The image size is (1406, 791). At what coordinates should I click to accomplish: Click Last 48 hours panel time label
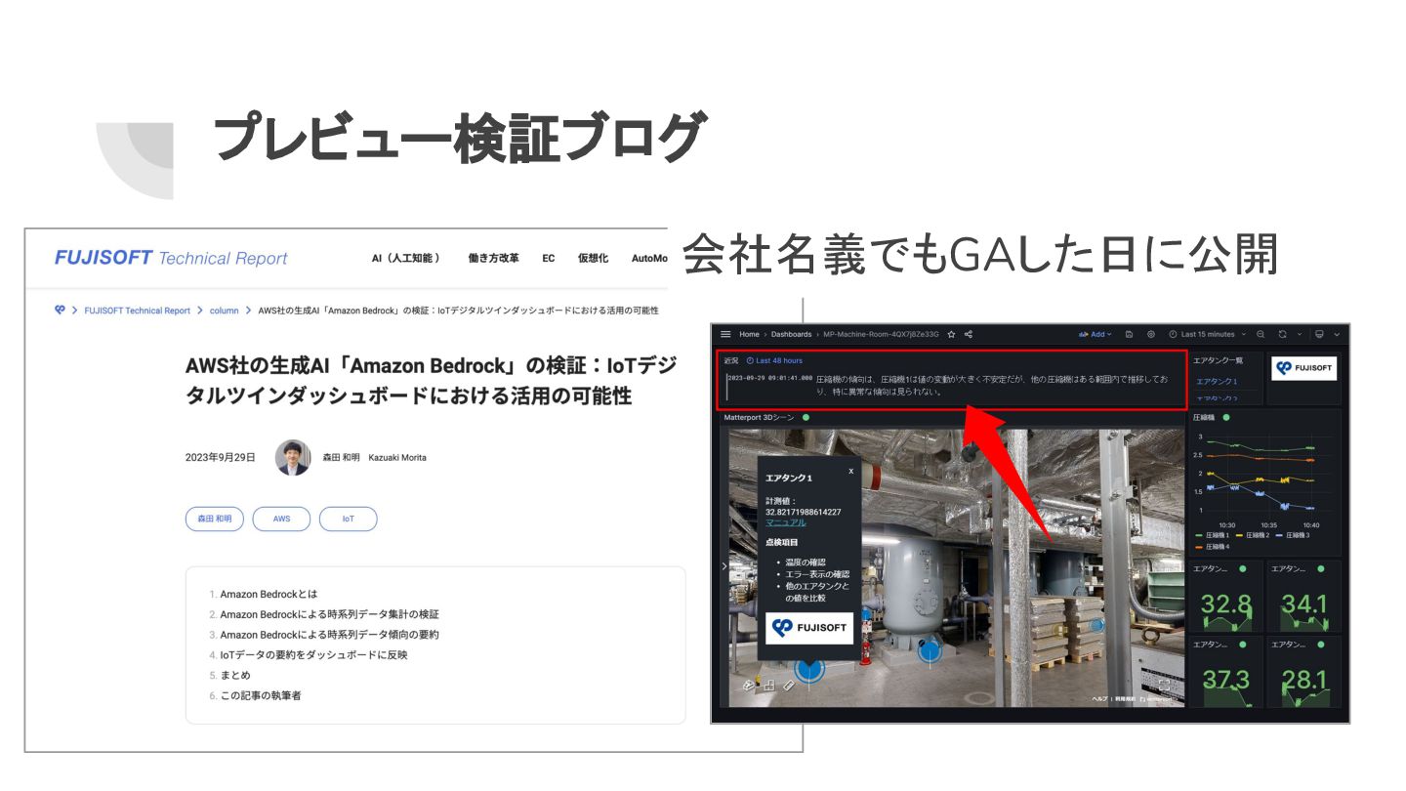click(774, 360)
